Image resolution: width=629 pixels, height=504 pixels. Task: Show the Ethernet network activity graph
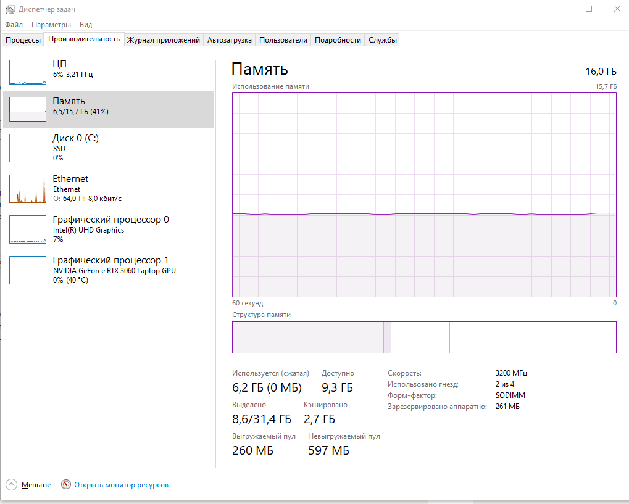click(x=28, y=189)
